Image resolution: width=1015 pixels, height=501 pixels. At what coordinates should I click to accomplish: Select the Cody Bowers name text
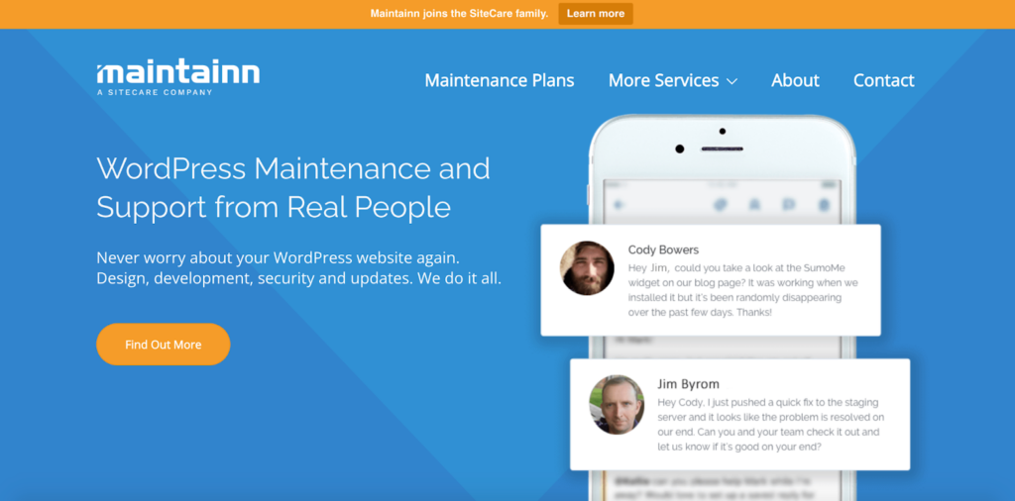663,250
